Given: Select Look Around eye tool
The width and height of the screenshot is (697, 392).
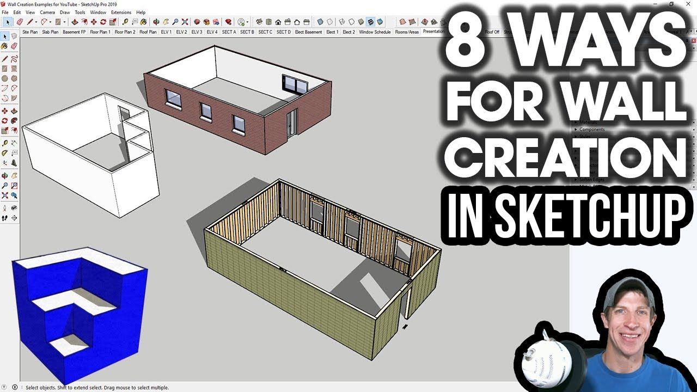Looking at the screenshot, I should coord(14,209).
